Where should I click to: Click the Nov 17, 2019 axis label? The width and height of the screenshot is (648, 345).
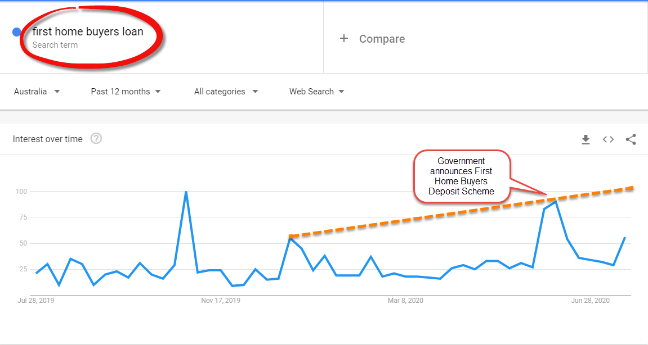221,301
